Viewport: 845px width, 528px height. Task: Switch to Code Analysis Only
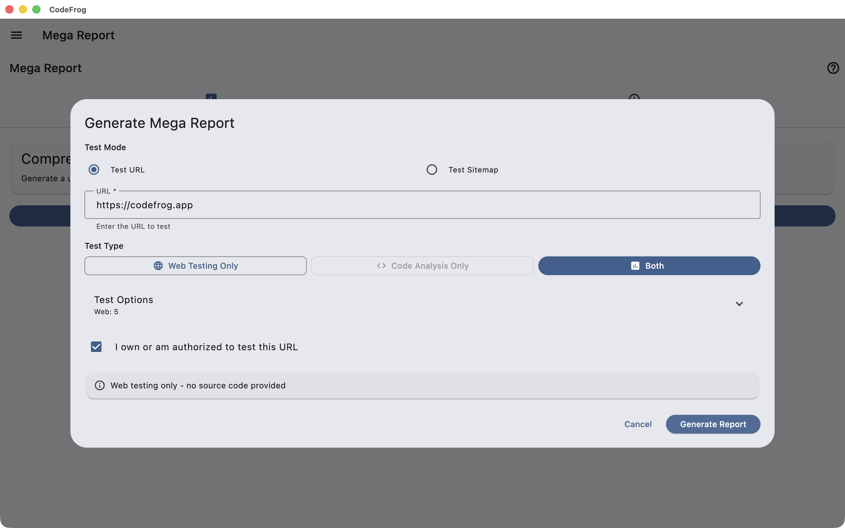pyautogui.click(x=422, y=265)
